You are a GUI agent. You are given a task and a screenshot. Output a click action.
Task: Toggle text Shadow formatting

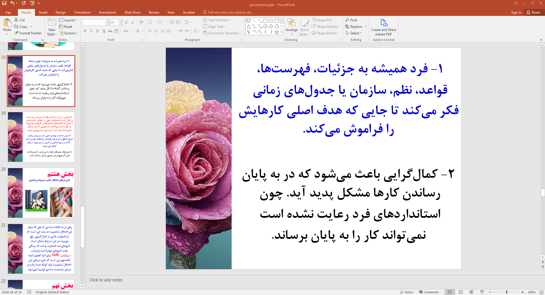(x=104, y=31)
